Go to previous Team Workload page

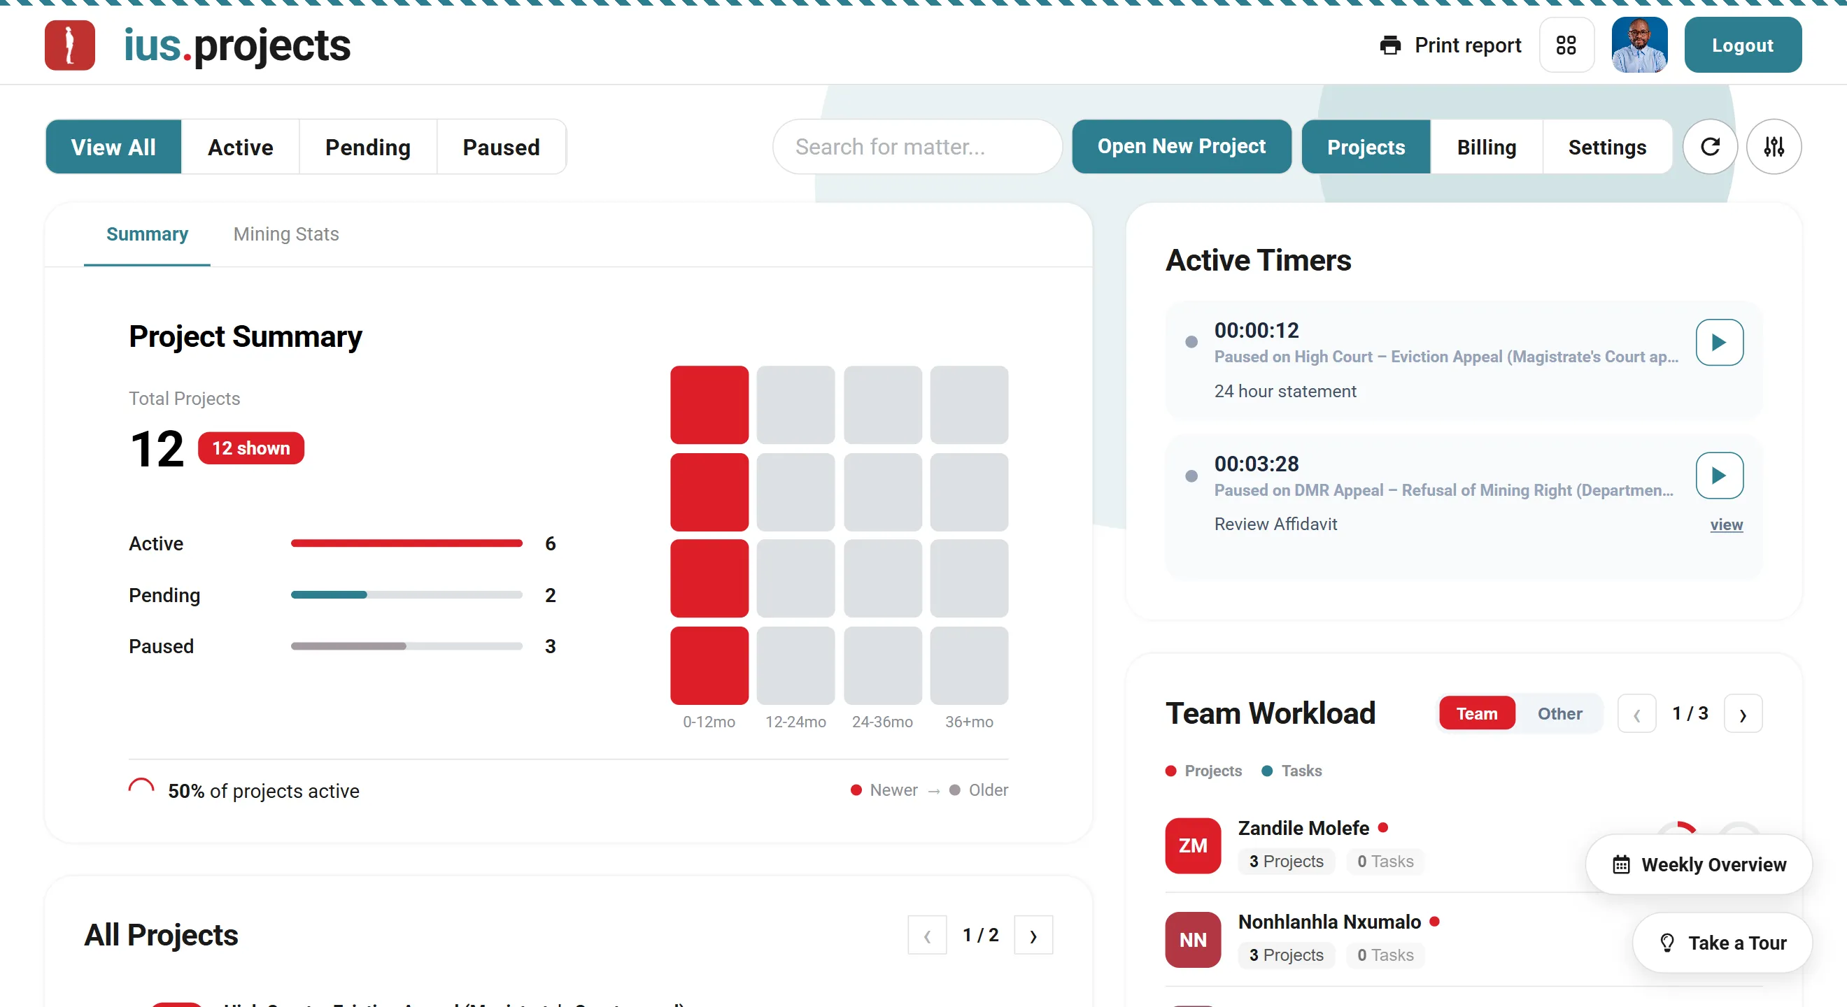click(x=1636, y=714)
